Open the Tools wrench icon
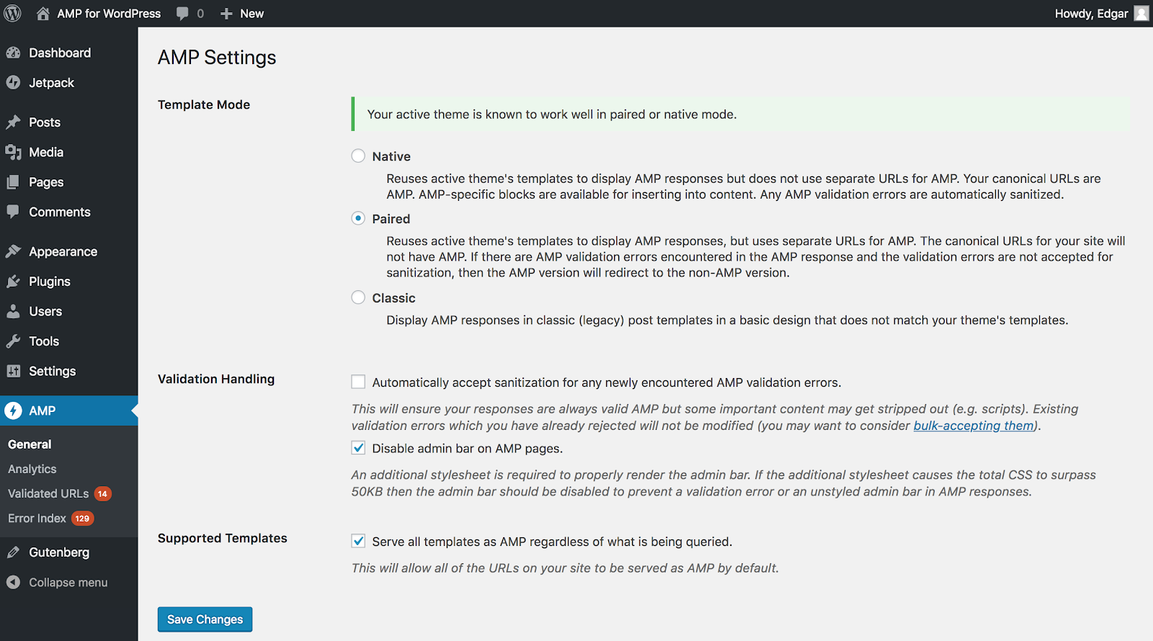Image resolution: width=1153 pixels, height=641 pixels. (x=13, y=341)
